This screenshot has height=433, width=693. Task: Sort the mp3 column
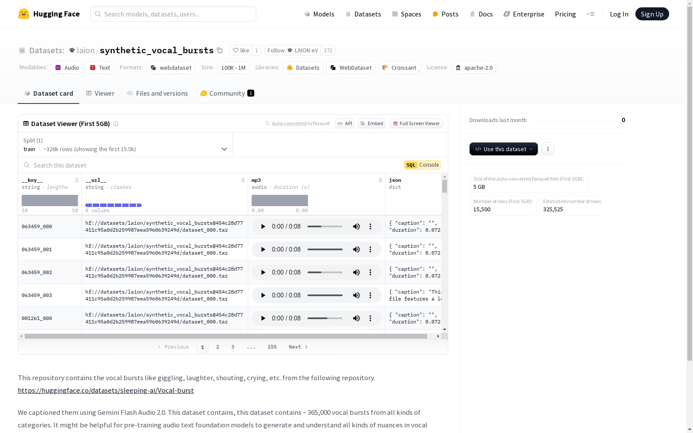point(380,180)
